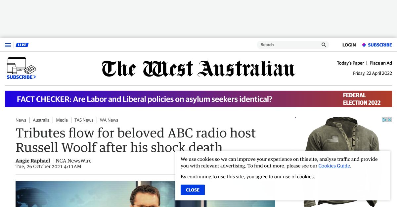Screen dimensions: 397x207
Task: Open the FACT CHECKER asylum seekers banner
Action: 145,99
